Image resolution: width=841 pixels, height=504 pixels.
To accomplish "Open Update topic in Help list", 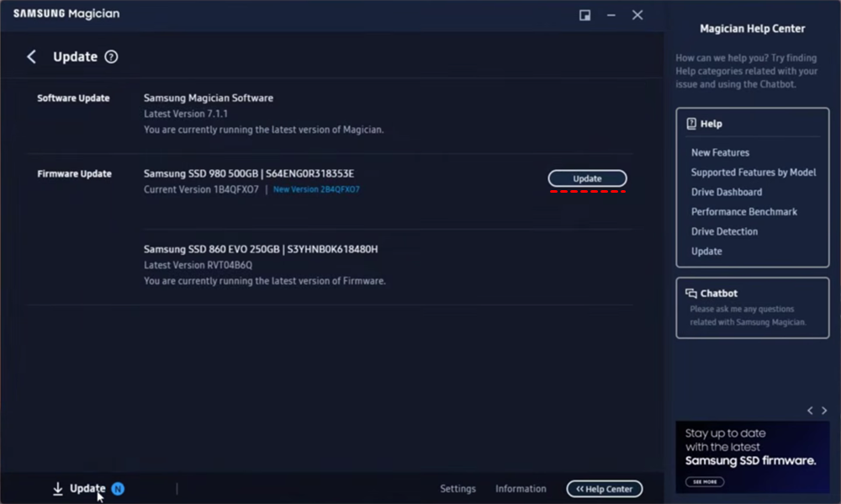I will (706, 252).
